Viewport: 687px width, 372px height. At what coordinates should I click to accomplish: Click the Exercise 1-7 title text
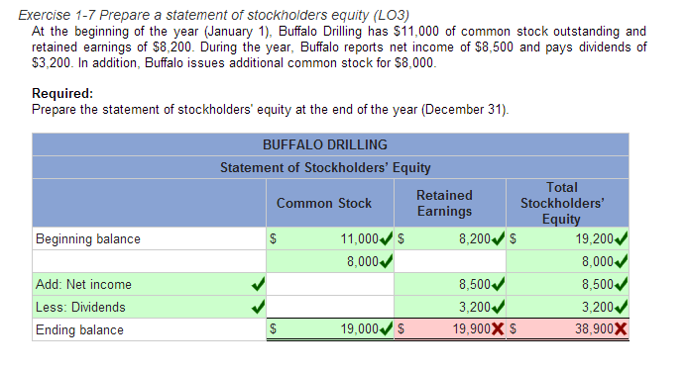click(x=213, y=15)
